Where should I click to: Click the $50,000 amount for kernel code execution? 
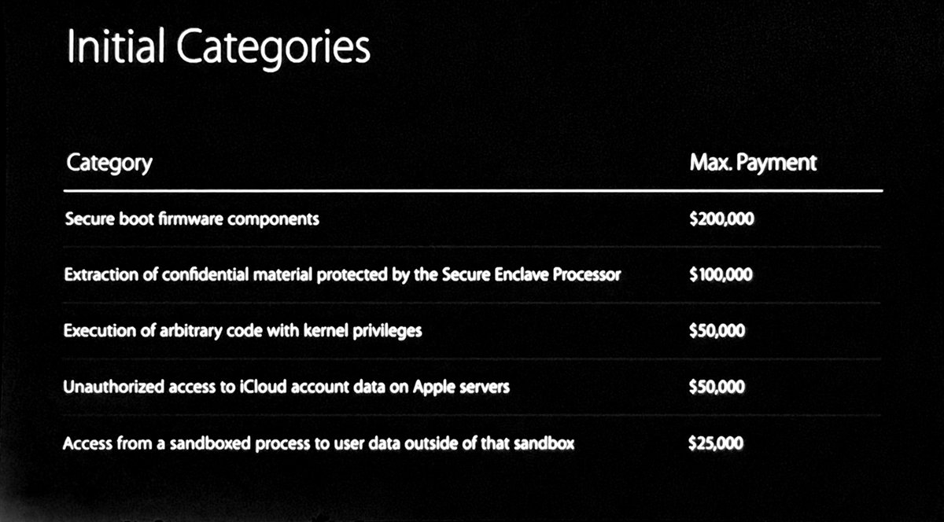click(x=717, y=331)
